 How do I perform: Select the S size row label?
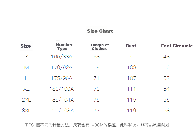[x=27, y=57]
